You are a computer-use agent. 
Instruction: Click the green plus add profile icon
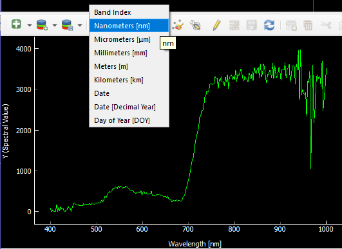coord(16,24)
